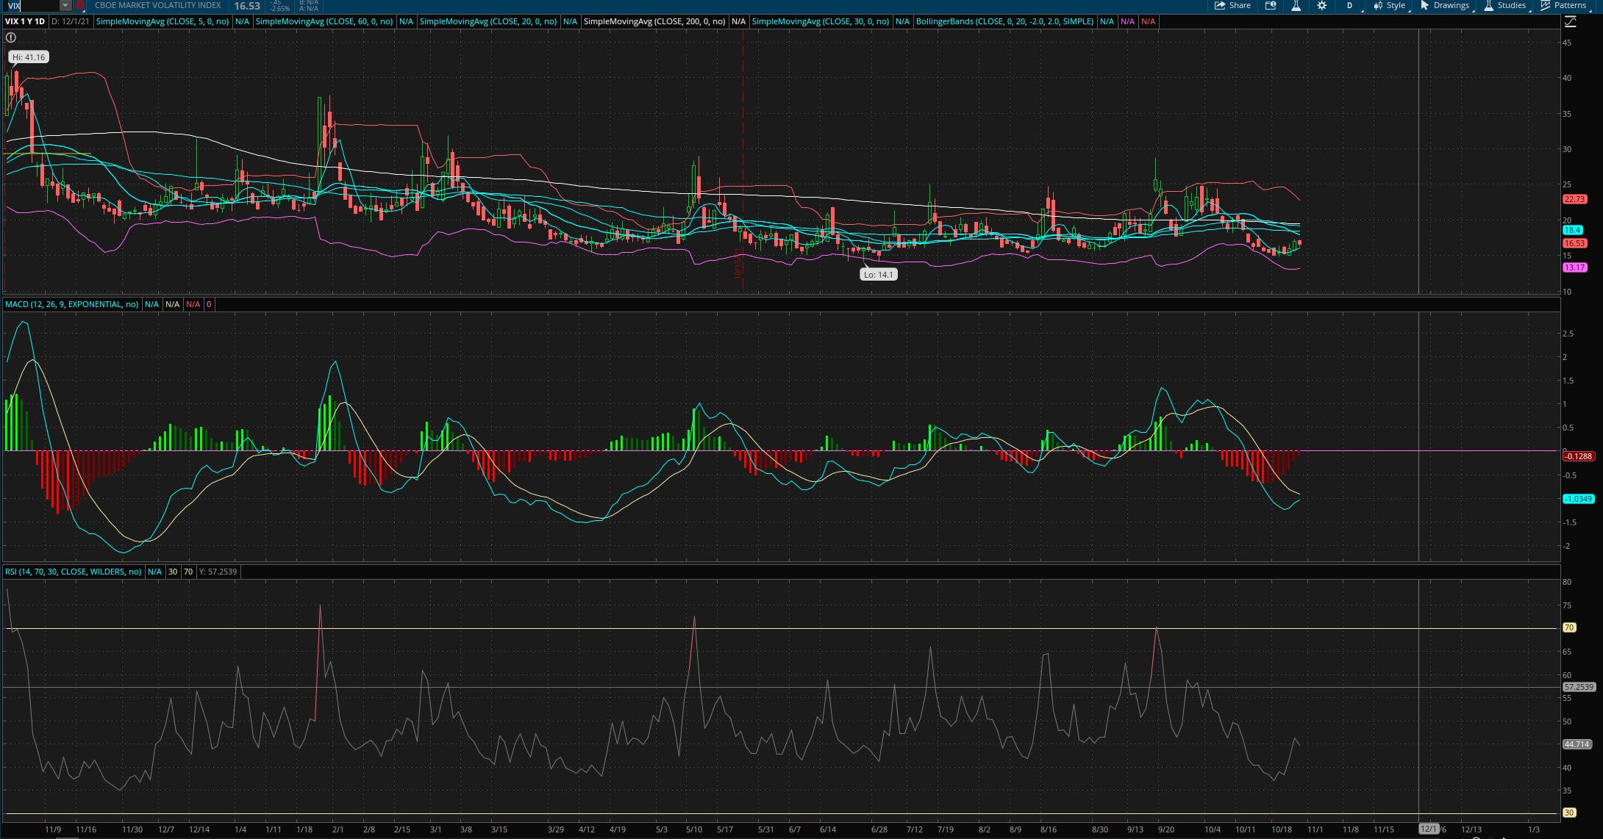
Task: Click the 22.73 red price bubble
Action: (x=1574, y=199)
